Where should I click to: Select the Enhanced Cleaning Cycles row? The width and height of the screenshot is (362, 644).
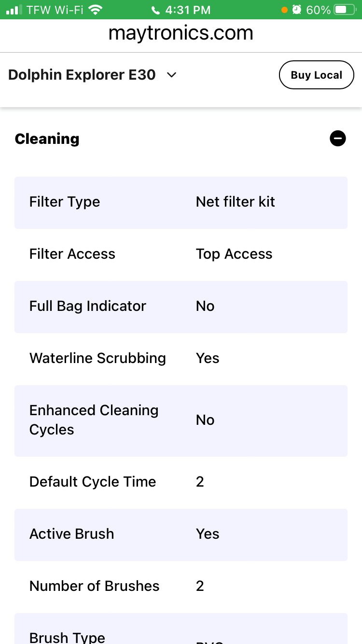click(181, 421)
